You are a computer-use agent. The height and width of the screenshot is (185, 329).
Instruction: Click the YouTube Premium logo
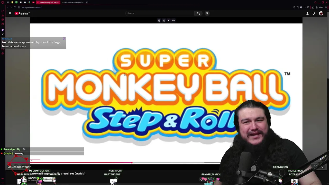[x=21, y=13]
